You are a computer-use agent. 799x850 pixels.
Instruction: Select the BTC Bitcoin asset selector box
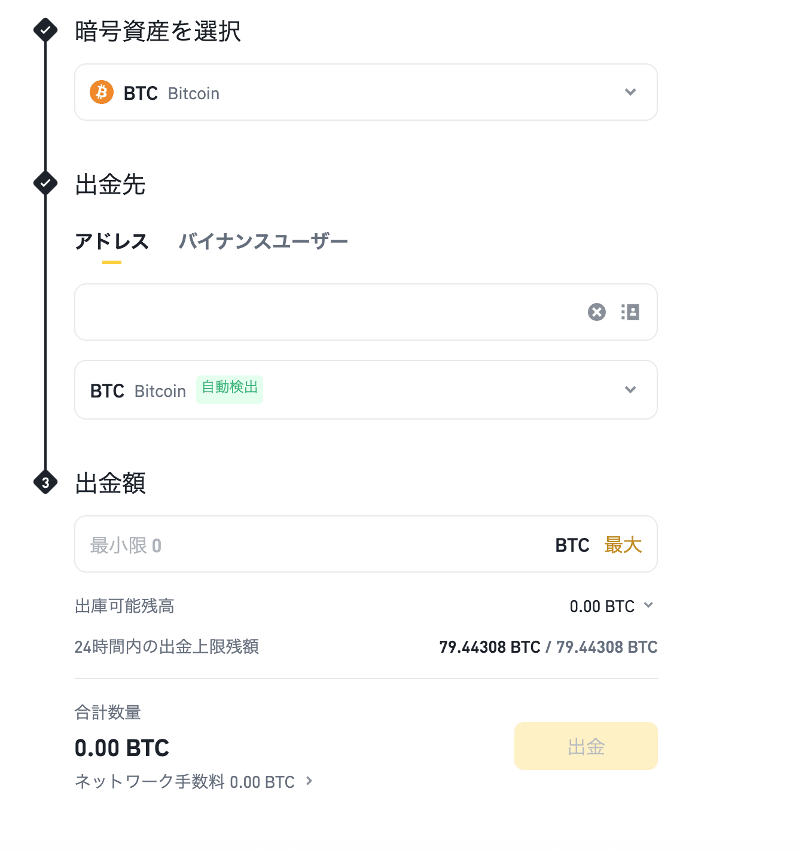point(366,92)
